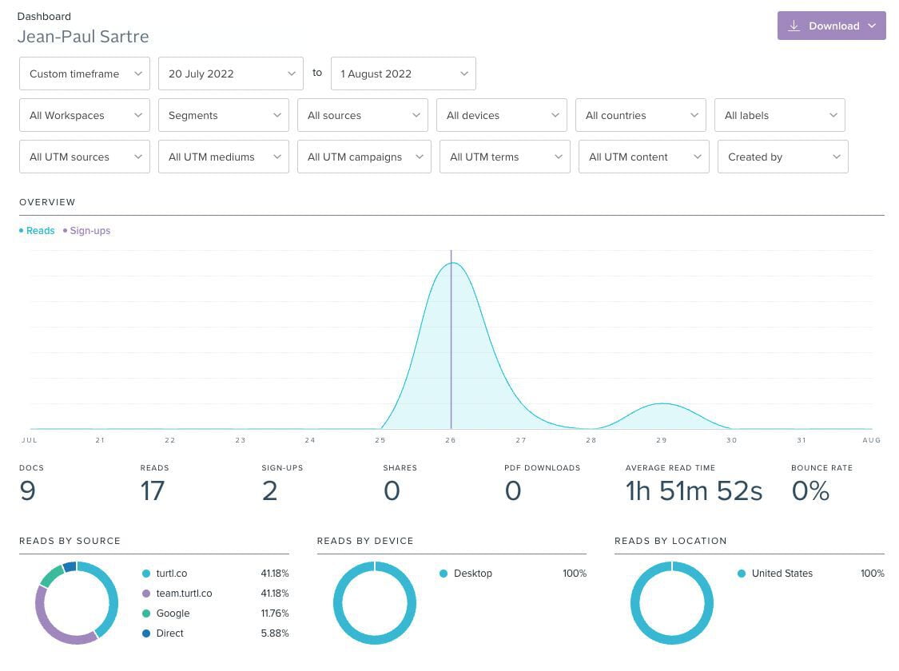
Task: Open the Custom timeframe dropdown
Action: 84,73
